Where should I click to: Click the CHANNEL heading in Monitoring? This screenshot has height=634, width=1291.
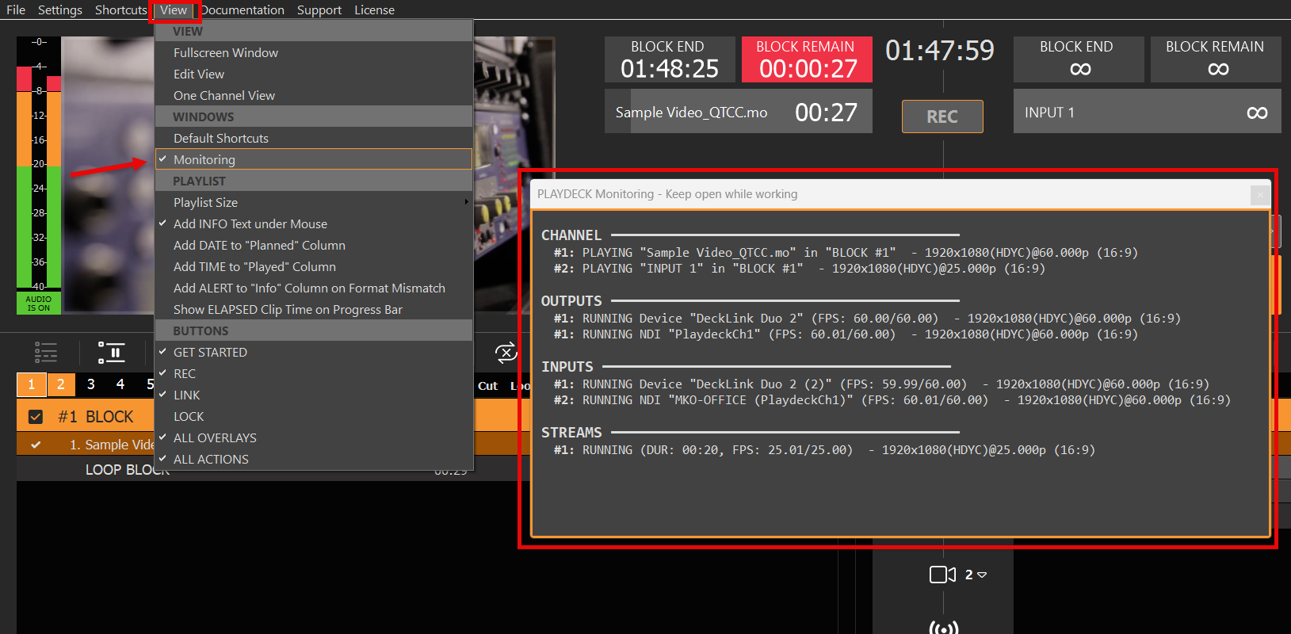pos(571,235)
